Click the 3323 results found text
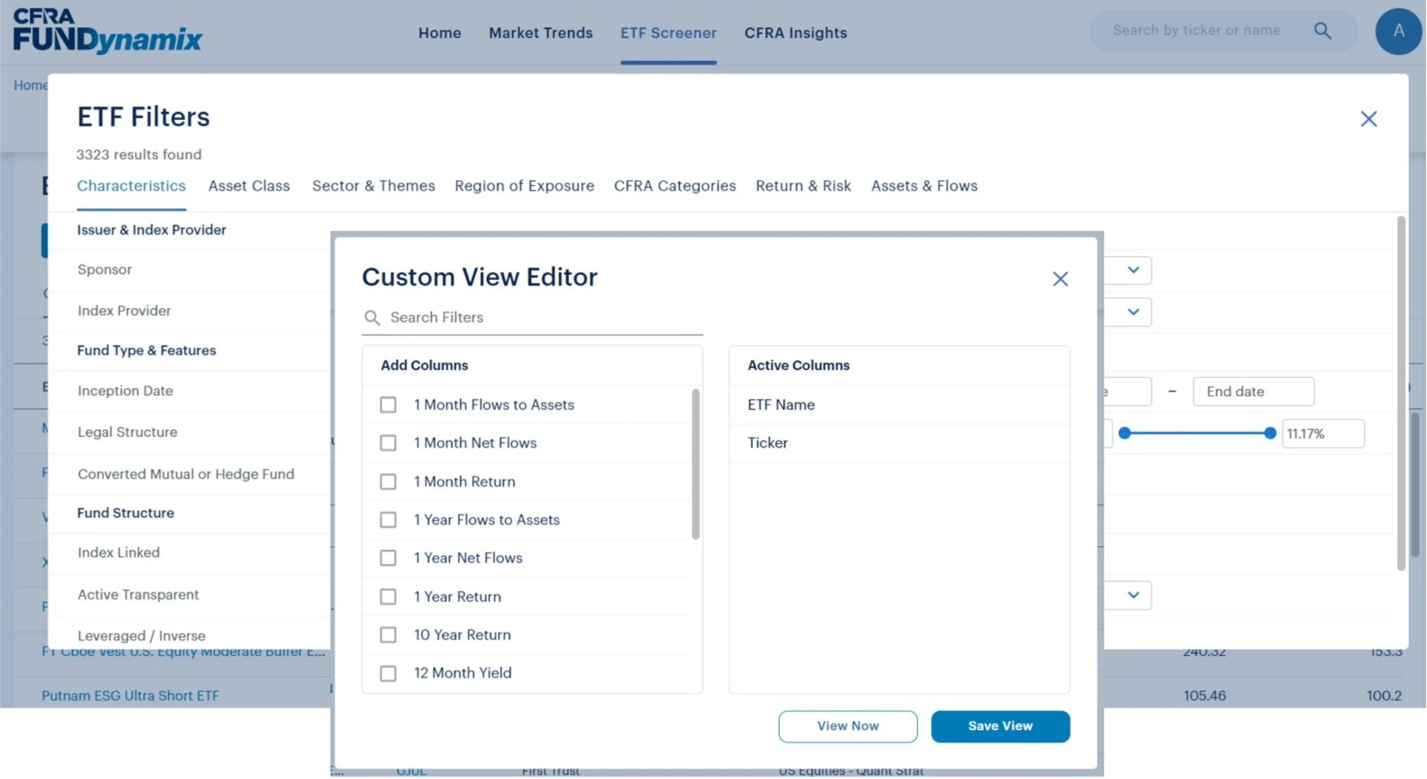 [x=139, y=154]
